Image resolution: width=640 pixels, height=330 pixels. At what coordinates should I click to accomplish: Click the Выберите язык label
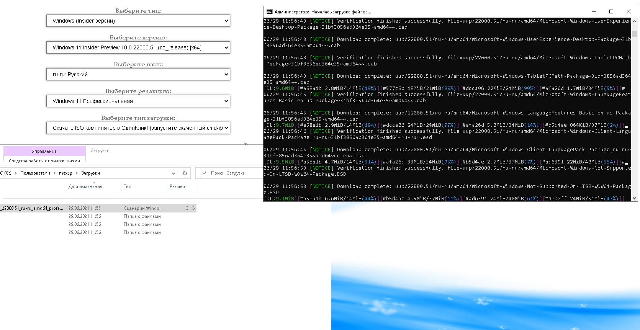[x=138, y=64]
